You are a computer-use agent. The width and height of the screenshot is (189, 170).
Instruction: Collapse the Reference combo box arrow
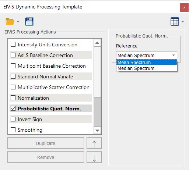(174, 55)
